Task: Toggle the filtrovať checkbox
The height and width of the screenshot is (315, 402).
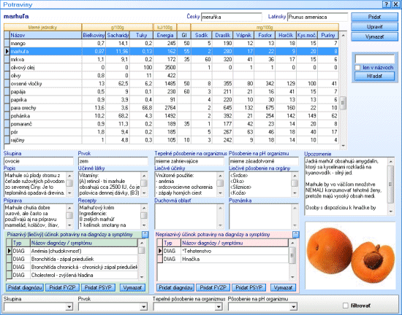Action: coord(346,306)
